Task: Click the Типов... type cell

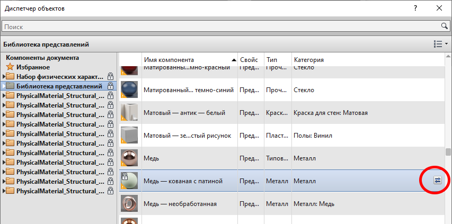Action: click(x=277, y=158)
